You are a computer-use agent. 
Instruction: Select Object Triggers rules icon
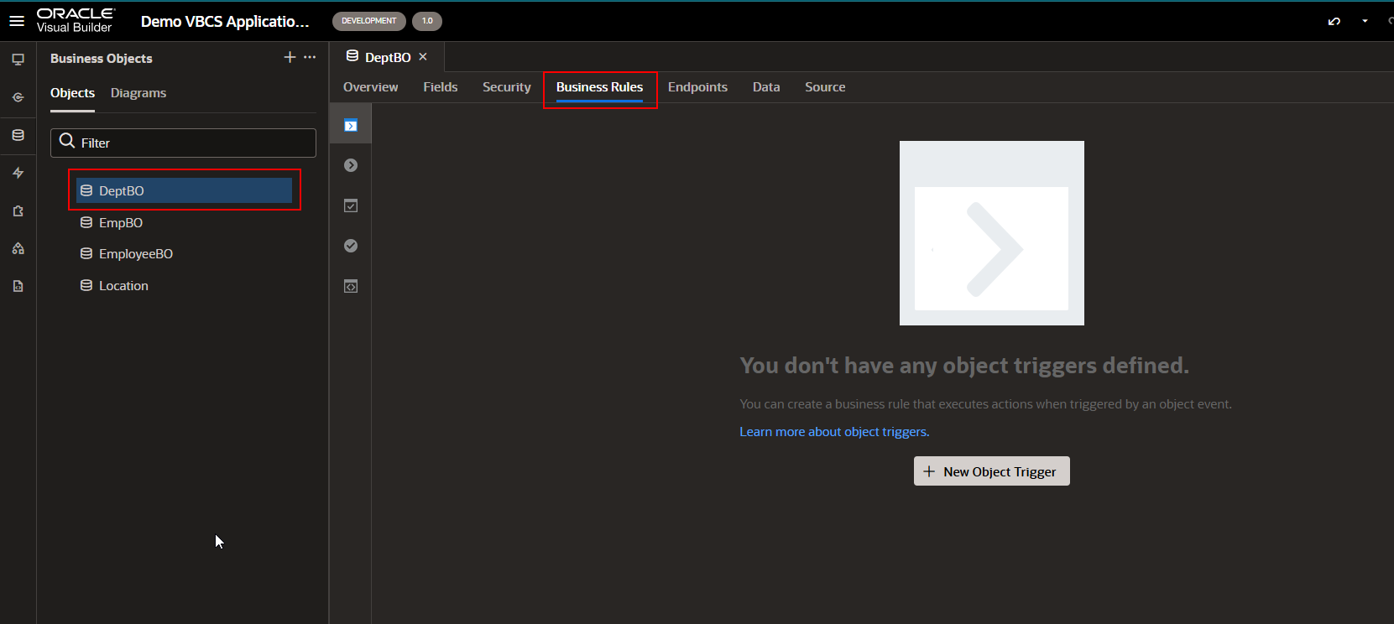[x=351, y=126]
